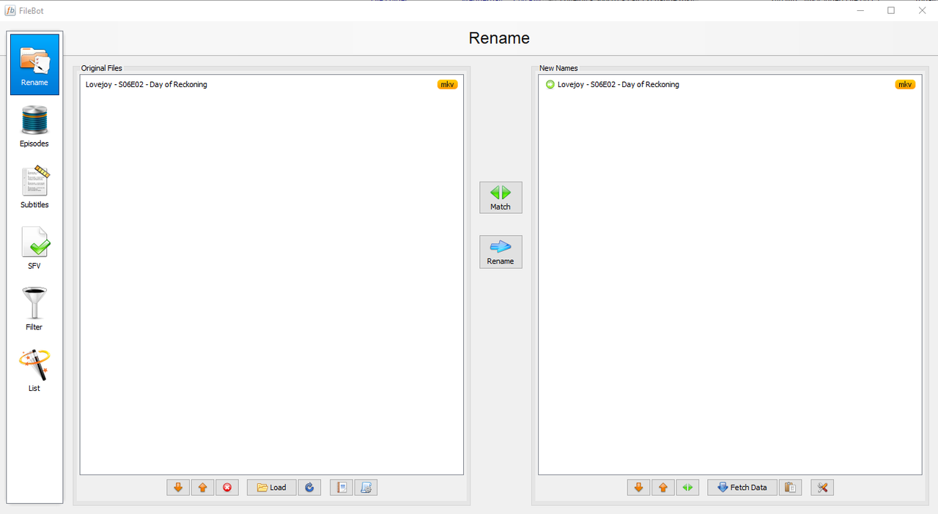Switch to the SFV checksum panel
Image resolution: width=938 pixels, height=514 pixels.
click(34, 248)
